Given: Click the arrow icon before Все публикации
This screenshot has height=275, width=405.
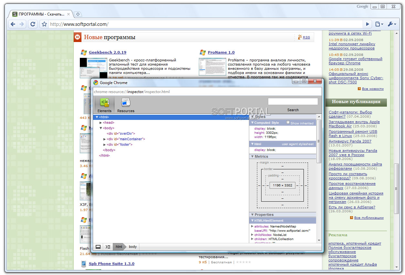Looking at the screenshot, I should pyautogui.click(x=351, y=218).
